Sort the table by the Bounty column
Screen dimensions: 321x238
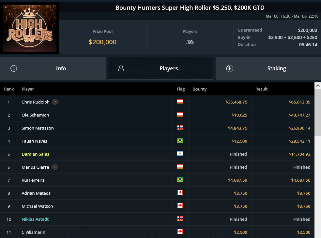(x=199, y=89)
